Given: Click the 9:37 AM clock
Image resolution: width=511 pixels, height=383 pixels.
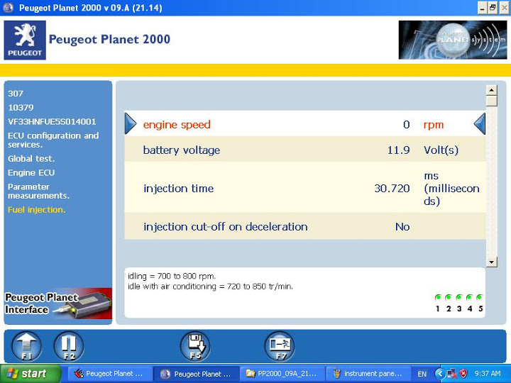Looking at the screenshot, I should pos(488,374).
